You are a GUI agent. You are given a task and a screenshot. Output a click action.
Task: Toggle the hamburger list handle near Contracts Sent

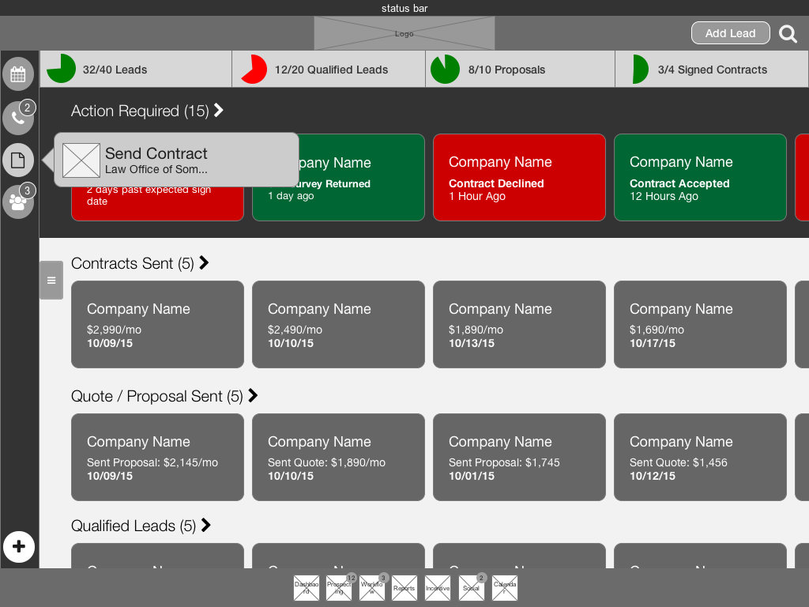(51, 281)
